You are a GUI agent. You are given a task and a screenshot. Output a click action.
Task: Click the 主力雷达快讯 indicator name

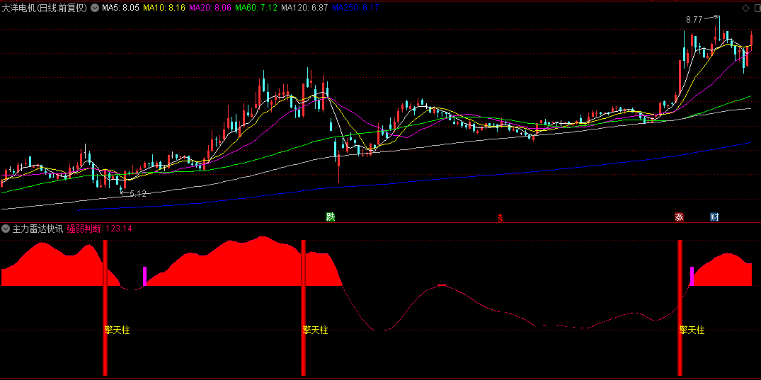click(x=38, y=229)
